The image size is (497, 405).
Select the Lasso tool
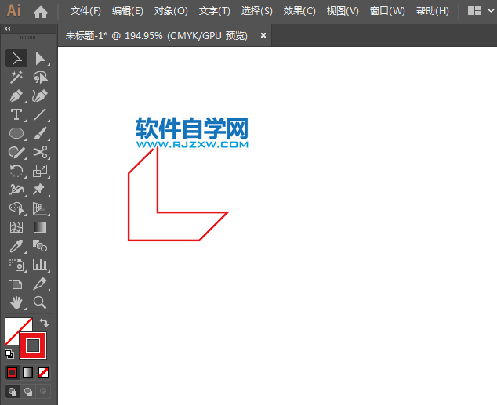[x=40, y=78]
